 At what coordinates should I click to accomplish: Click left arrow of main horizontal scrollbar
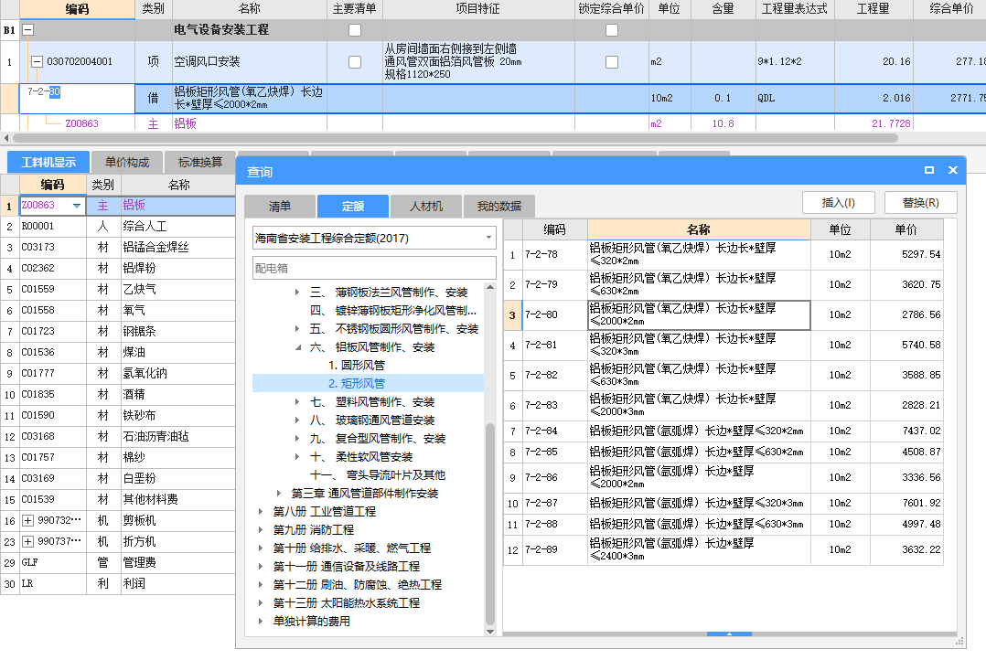coord(5,138)
